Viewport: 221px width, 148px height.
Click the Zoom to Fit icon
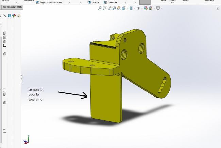pos(99,8)
